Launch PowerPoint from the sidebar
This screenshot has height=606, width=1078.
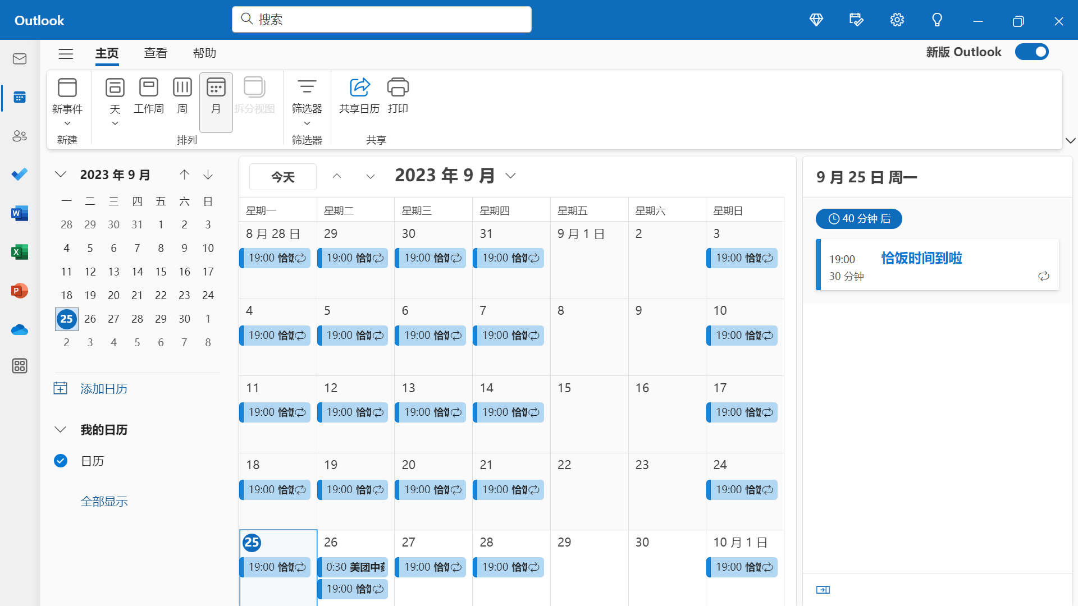[x=20, y=291]
